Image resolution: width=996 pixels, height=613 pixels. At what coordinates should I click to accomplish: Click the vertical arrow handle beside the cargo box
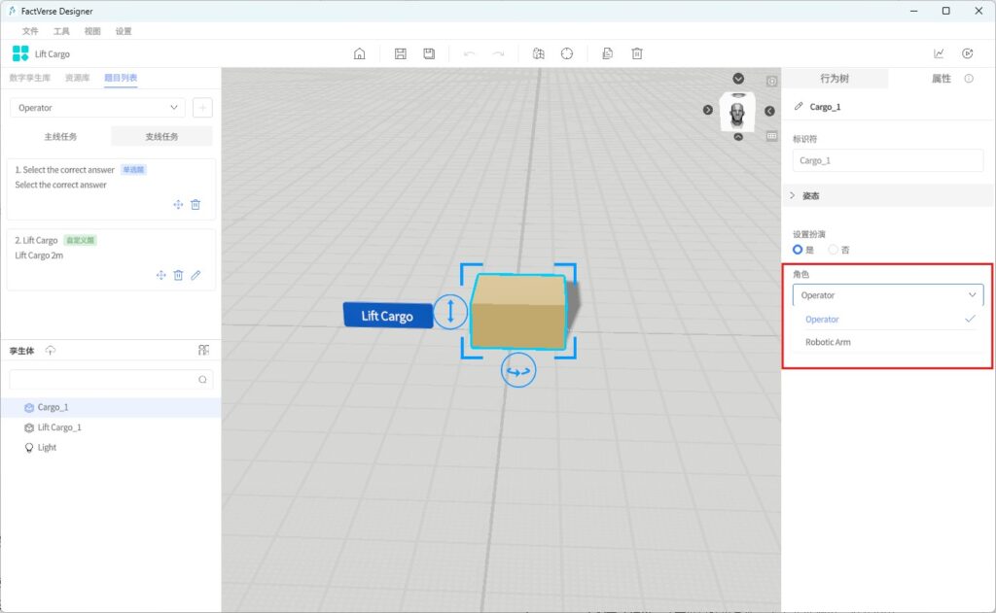(x=450, y=312)
